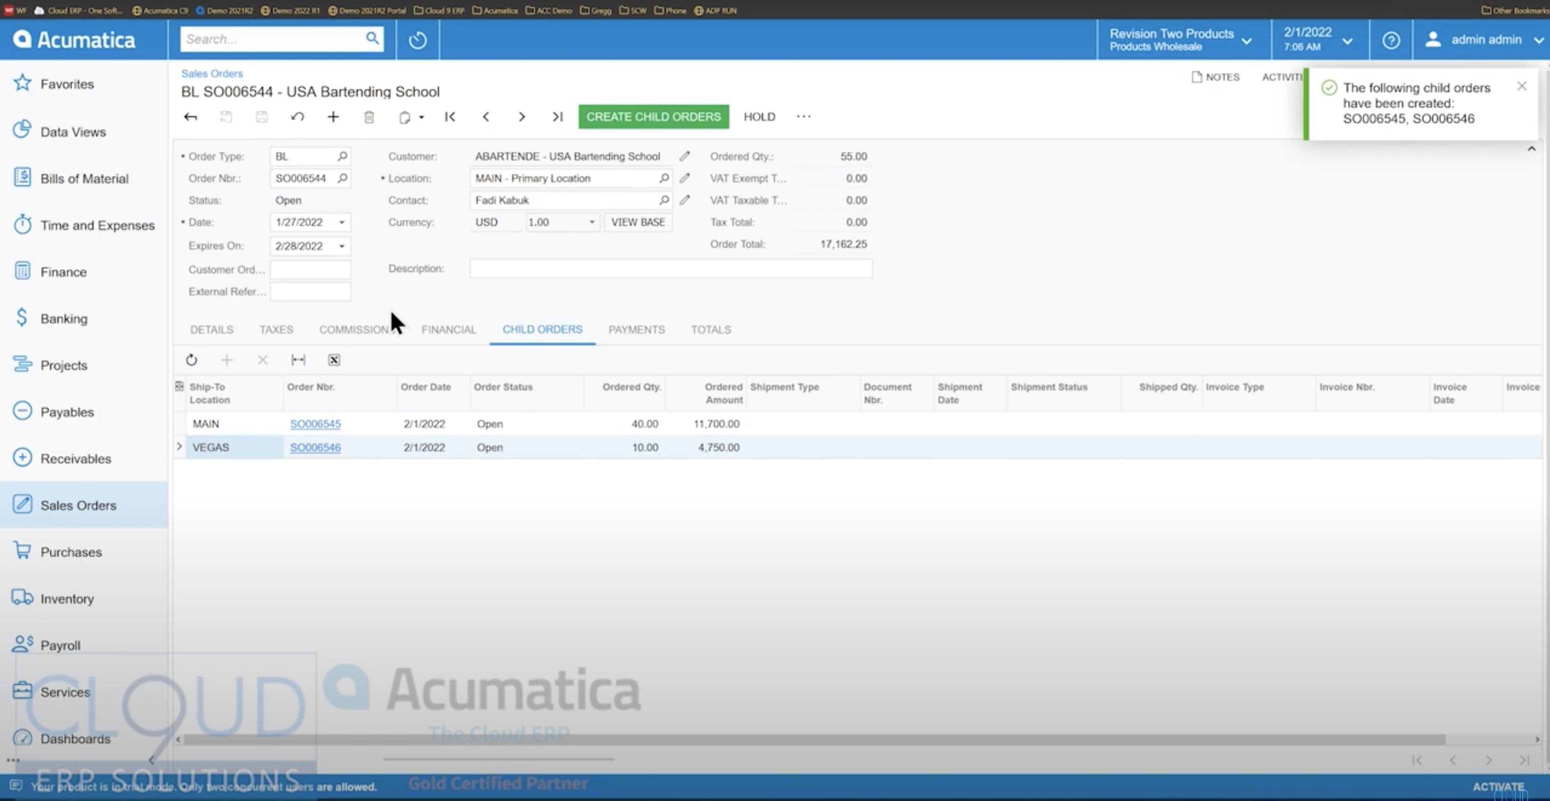This screenshot has height=801, width=1550.
Task: Click Create Child Orders button
Action: pyautogui.click(x=654, y=117)
